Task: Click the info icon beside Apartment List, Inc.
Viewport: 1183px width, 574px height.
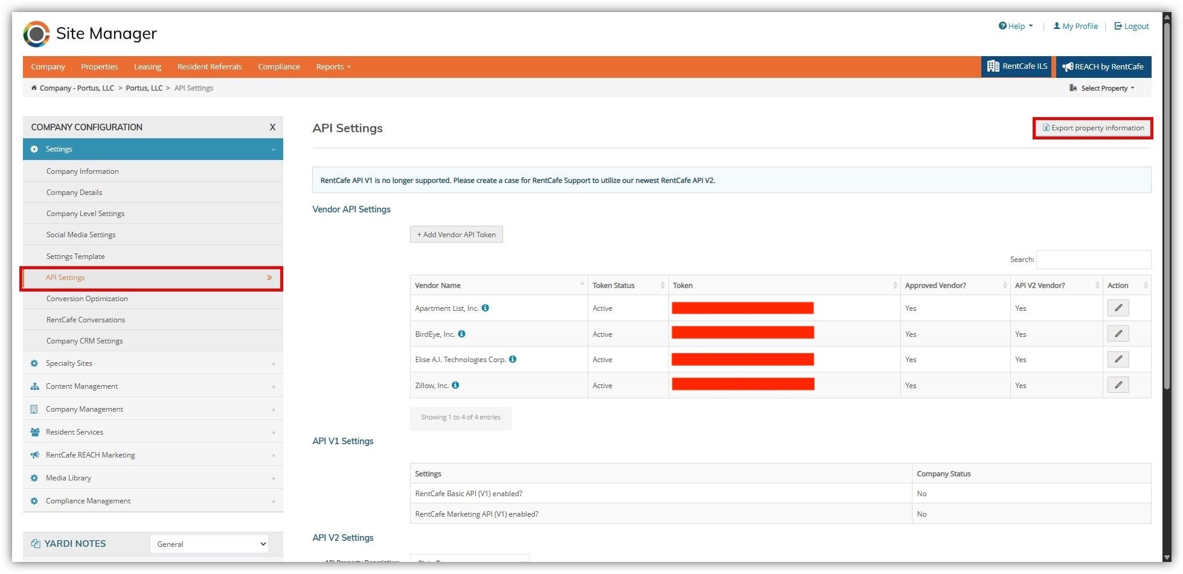Action: point(486,308)
